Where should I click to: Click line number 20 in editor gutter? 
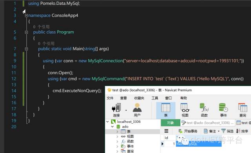[x=14, y=127]
